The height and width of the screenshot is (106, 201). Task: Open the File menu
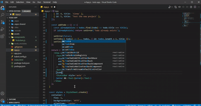click(7, 2)
